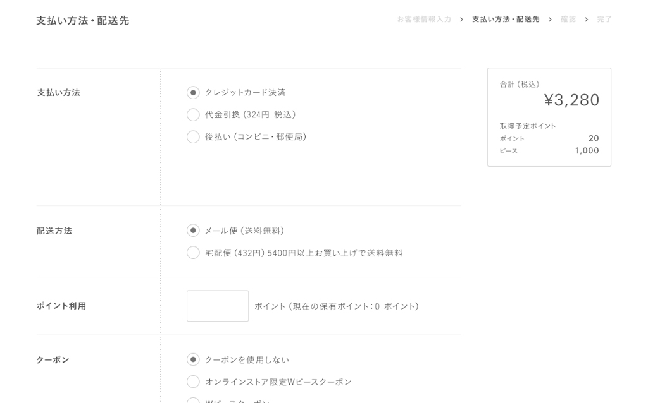Go to お客様情報入力 breadcrumb step
This screenshot has height=403, width=648.
[x=424, y=20]
